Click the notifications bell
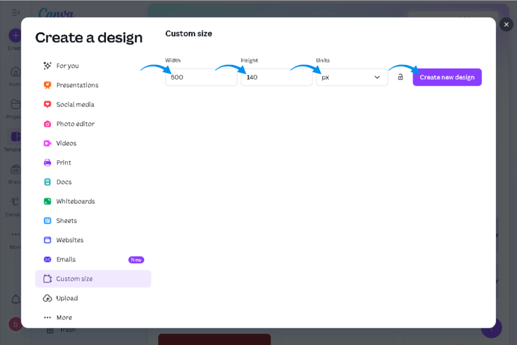517x345 pixels. (x=15, y=299)
